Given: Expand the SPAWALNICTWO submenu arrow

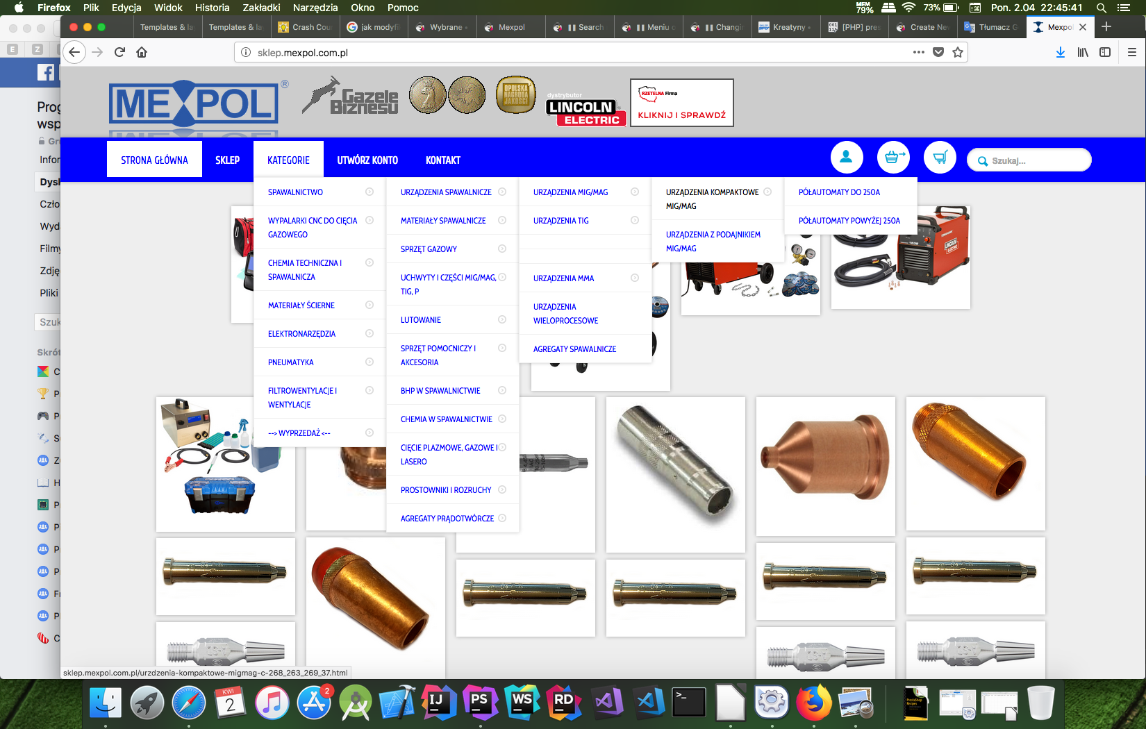Looking at the screenshot, I should tap(369, 192).
